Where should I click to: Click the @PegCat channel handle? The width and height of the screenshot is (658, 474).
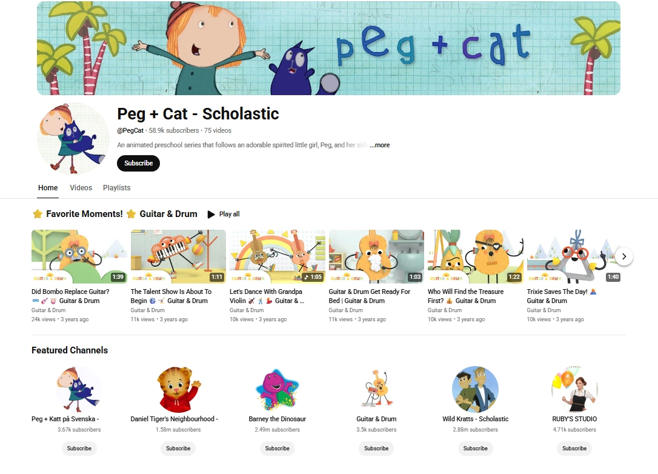[130, 130]
